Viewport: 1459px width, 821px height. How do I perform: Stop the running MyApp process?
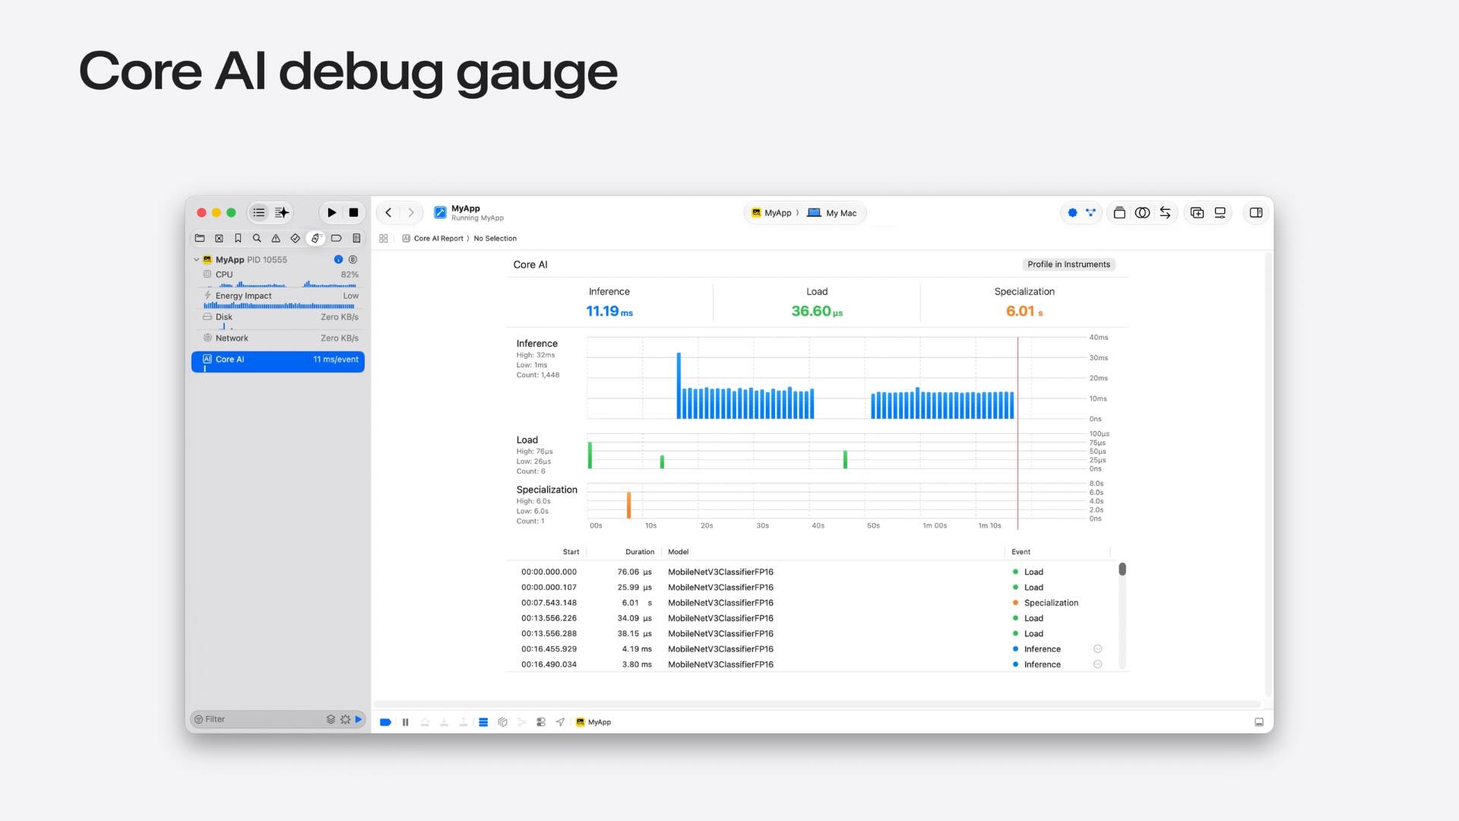[353, 213]
